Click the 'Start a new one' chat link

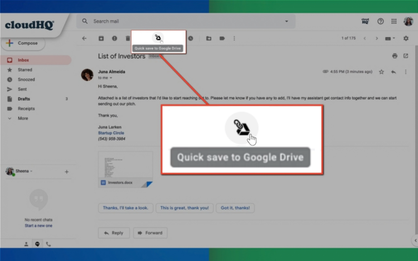(38, 225)
